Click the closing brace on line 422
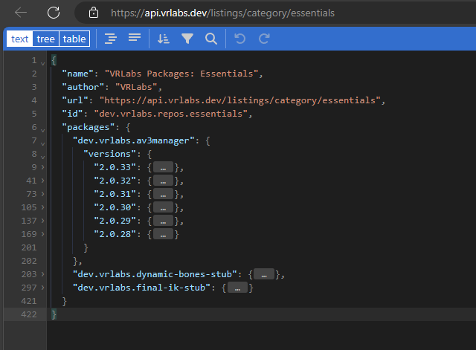 [x=54, y=315]
